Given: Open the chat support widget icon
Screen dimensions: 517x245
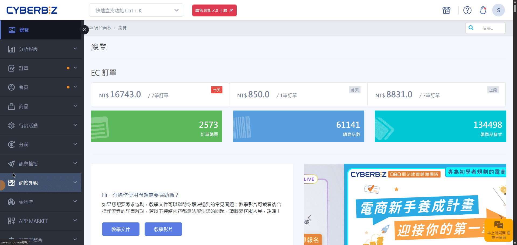Looking at the screenshot, I should (x=498, y=225).
